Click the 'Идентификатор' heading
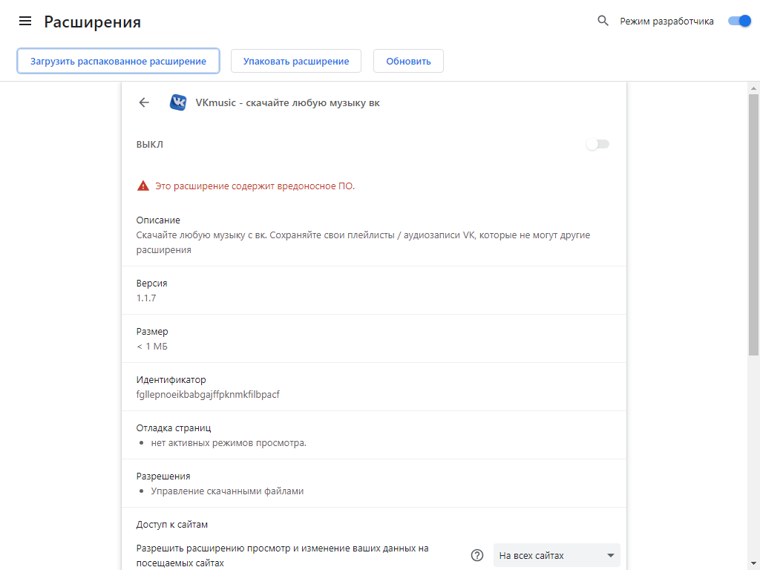The width and height of the screenshot is (760, 570). tap(171, 379)
